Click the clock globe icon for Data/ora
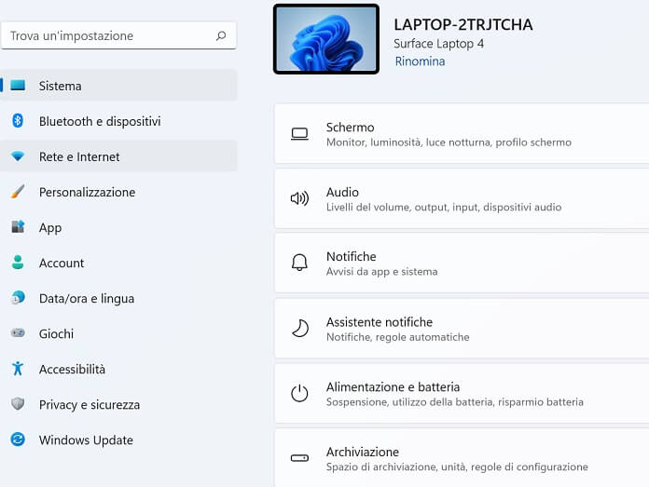This screenshot has height=487, width=649. 18,298
